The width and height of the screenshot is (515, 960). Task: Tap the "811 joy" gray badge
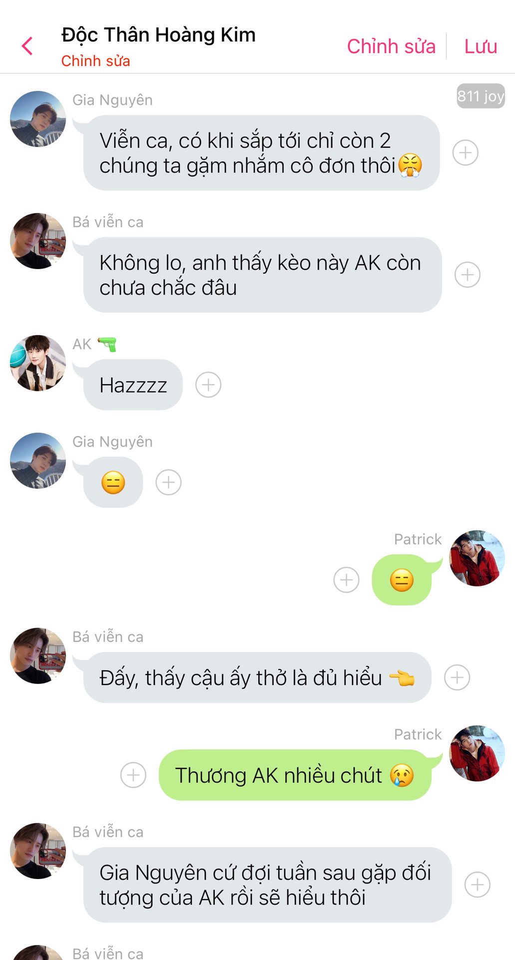point(481,95)
